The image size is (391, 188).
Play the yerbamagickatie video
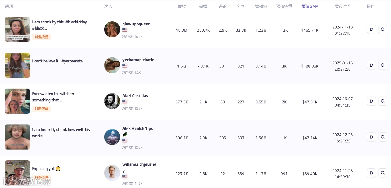(372, 65)
